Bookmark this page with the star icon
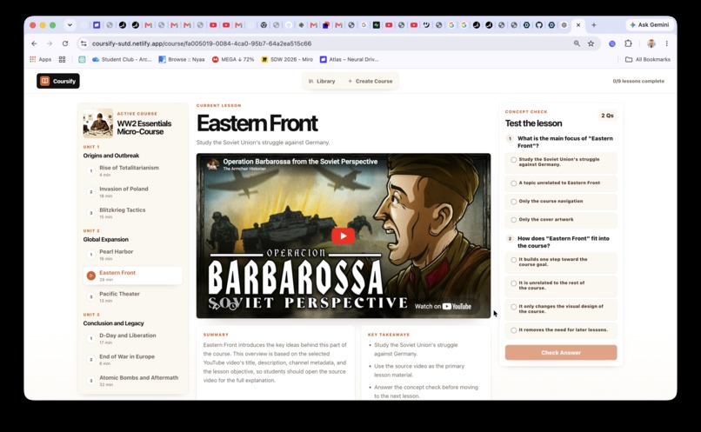This screenshot has width=701, height=432. pyautogui.click(x=591, y=43)
